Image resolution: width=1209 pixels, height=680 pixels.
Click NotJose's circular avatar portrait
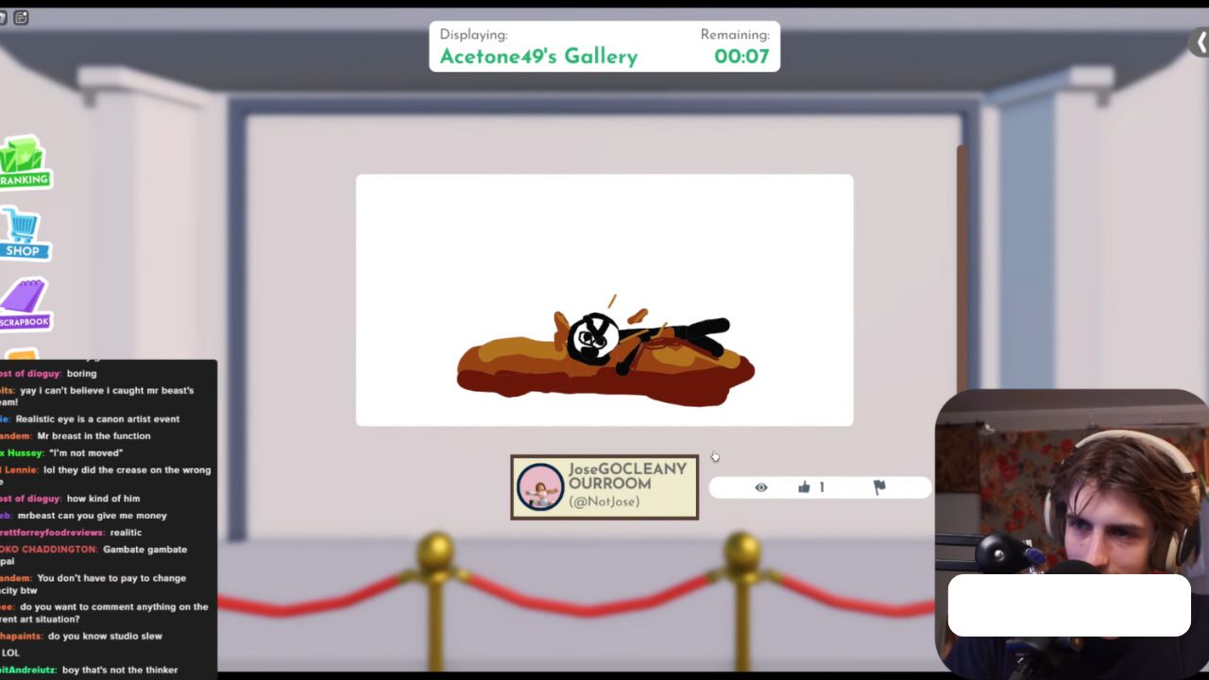540,486
